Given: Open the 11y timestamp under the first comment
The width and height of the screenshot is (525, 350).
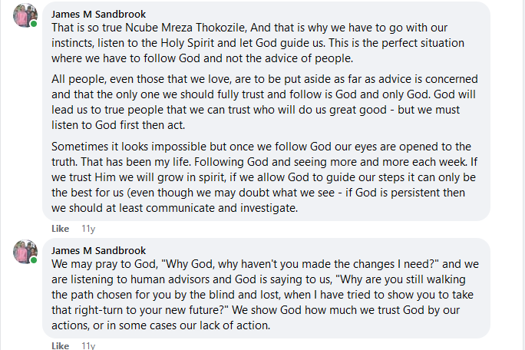Looking at the screenshot, I should tap(88, 229).
